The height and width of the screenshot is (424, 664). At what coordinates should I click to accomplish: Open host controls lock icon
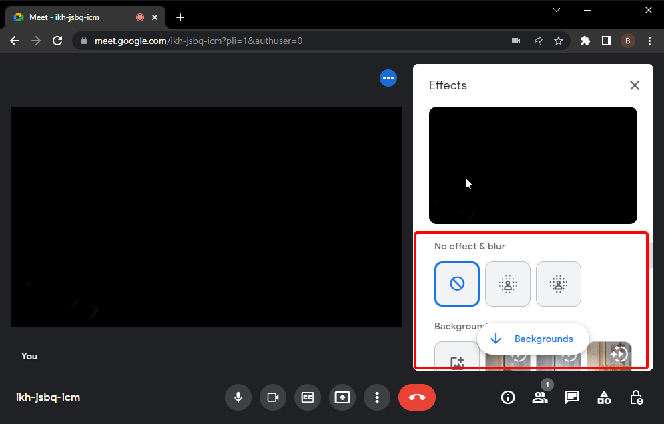[x=637, y=397]
